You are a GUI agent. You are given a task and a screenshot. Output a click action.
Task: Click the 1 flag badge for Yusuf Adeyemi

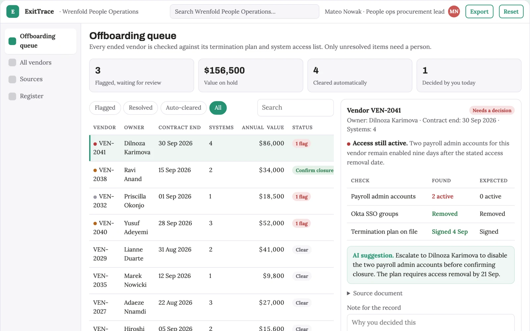(x=301, y=224)
